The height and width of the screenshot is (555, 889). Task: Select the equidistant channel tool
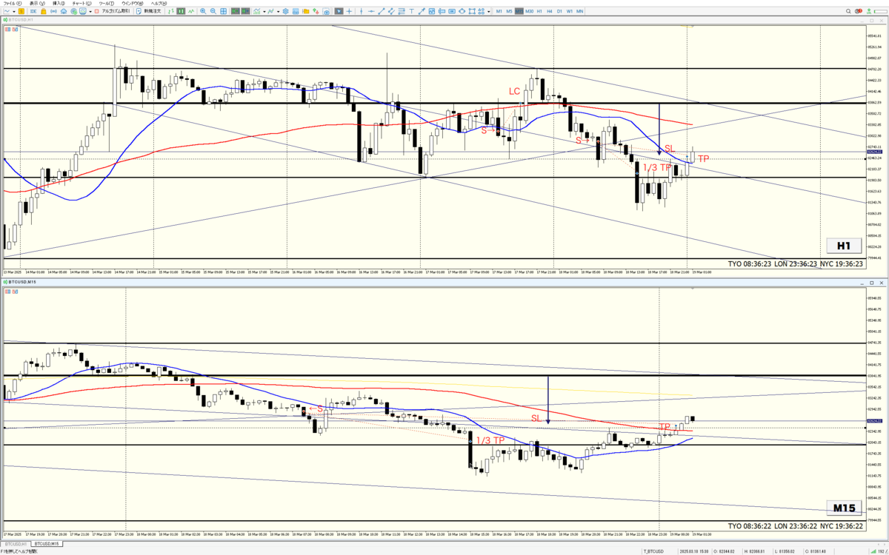[x=391, y=11]
